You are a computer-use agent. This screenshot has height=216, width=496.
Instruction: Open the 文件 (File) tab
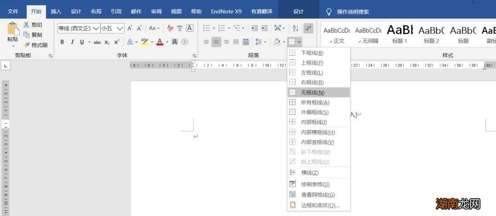[13, 11]
